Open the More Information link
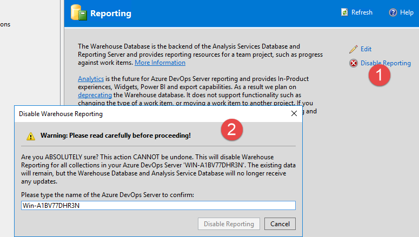The image size is (419, 237). 160,63
